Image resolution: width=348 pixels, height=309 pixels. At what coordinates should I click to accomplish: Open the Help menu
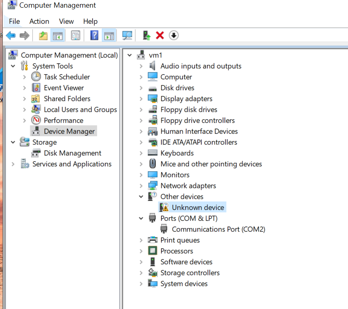pos(90,21)
